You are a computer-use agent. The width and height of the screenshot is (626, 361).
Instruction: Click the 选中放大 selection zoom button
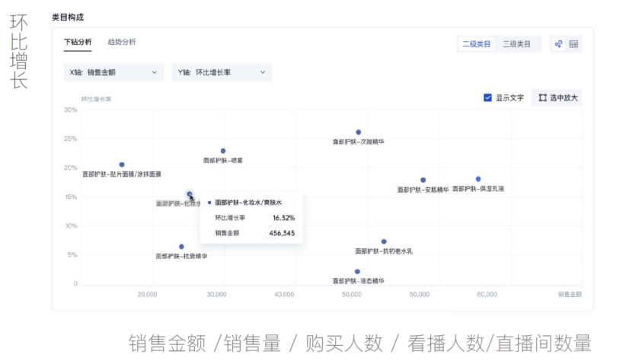click(557, 97)
